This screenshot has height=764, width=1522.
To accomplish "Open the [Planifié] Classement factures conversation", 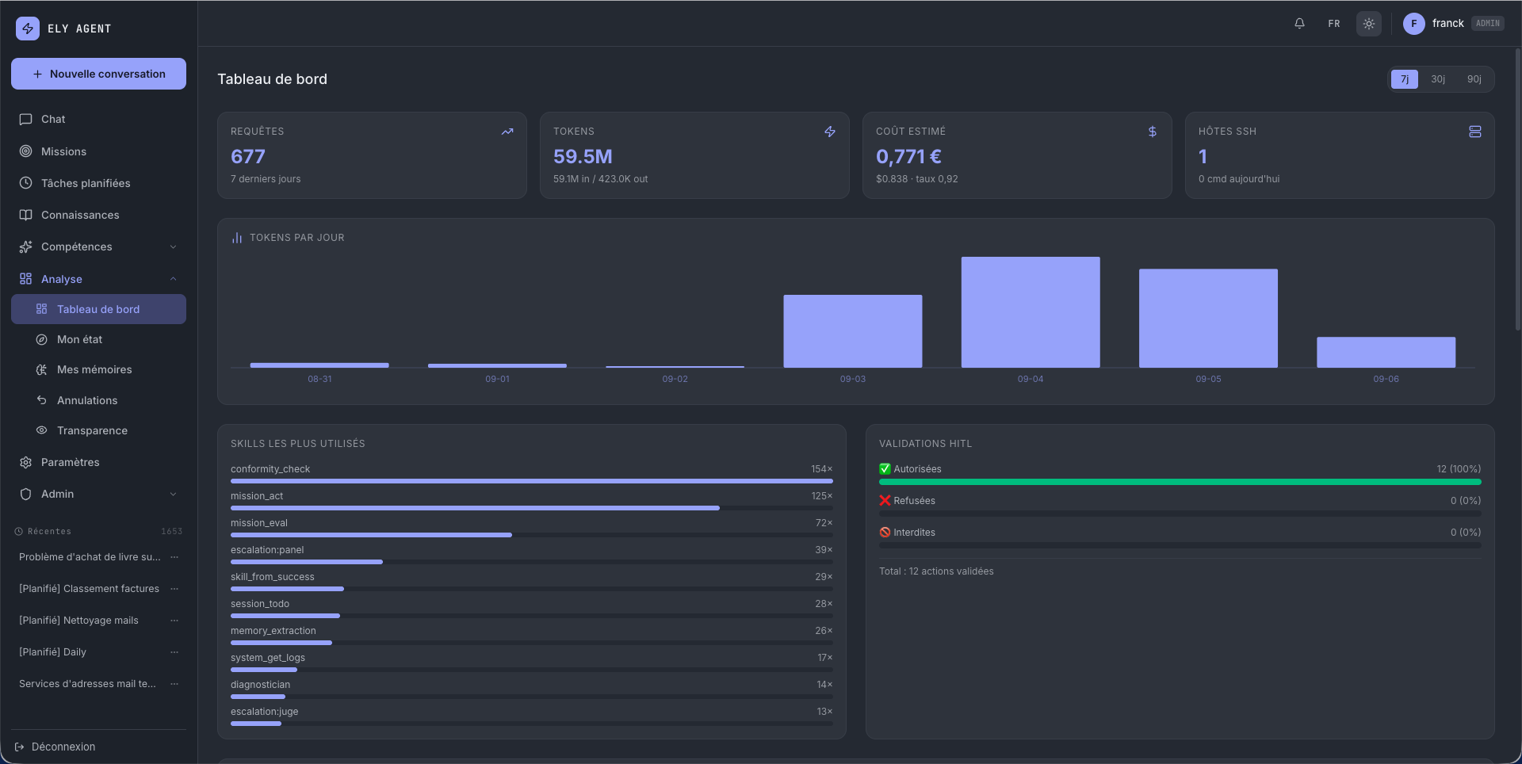I will point(89,589).
